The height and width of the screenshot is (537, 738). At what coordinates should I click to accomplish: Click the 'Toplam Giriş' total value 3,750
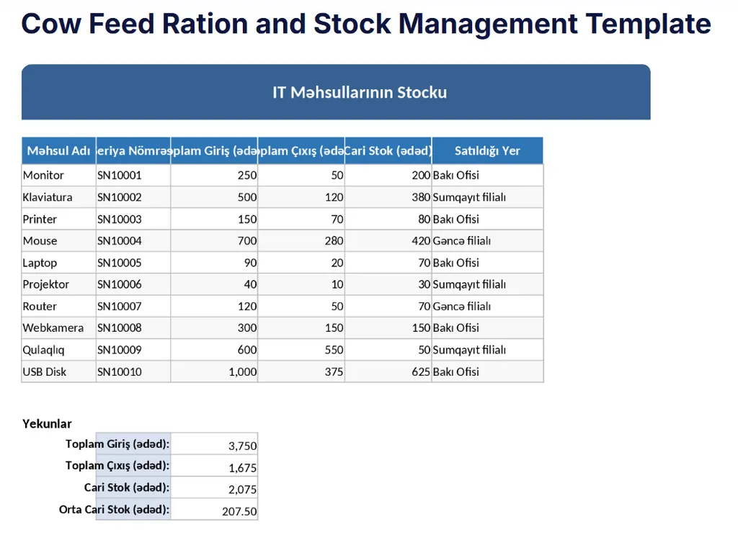click(x=214, y=446)
